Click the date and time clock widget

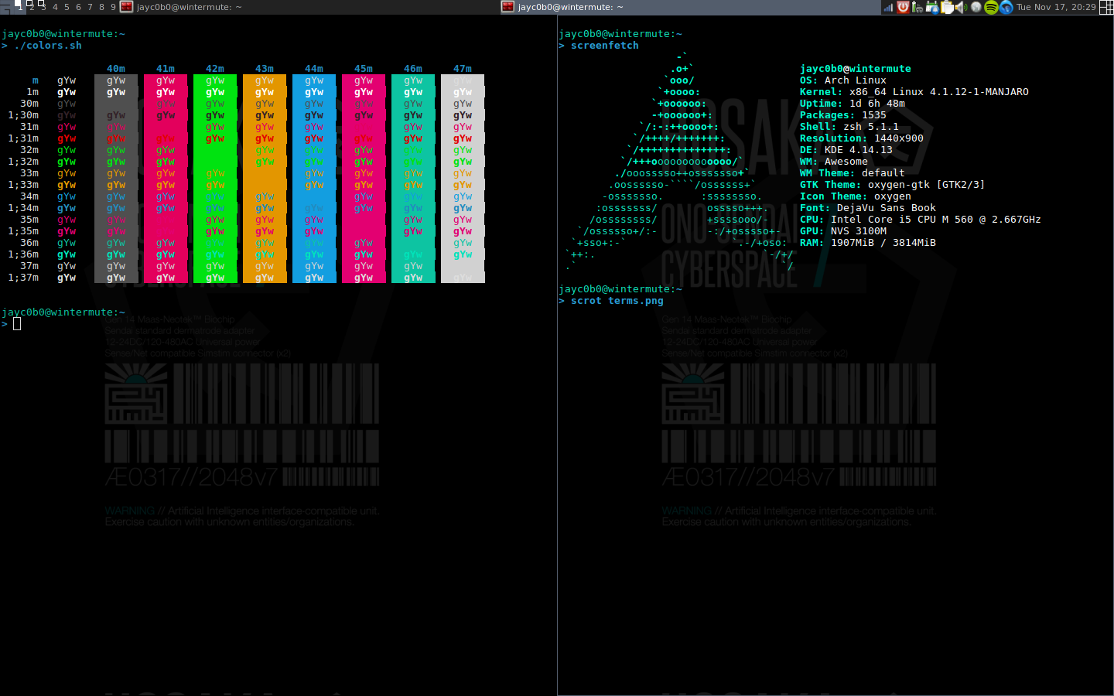pyautogui.click(x=1056, y=7)
